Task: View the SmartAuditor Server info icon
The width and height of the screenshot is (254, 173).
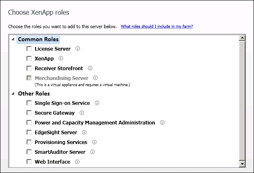Action: [x=92, y=152]
